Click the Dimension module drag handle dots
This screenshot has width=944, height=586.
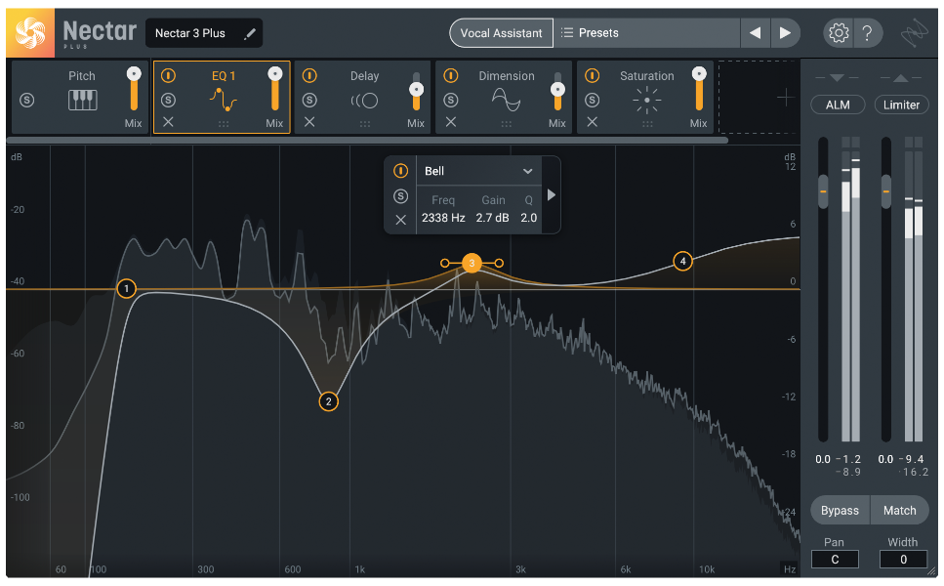[x=507, y=124]
